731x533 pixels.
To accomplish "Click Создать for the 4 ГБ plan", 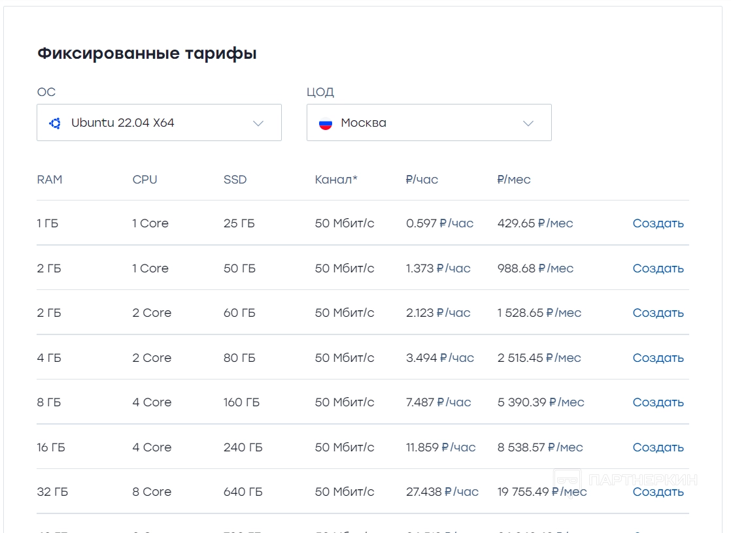I will pyautogui.click(x=658, y=358).
